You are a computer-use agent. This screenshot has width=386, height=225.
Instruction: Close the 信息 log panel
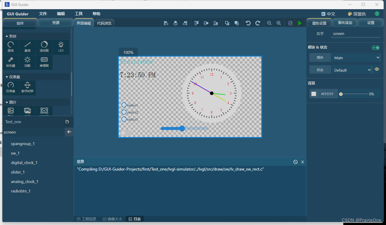click(x=303, y=162)
